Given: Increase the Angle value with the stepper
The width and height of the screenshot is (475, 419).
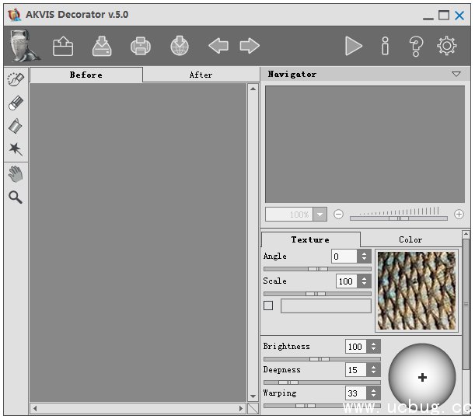Looking at the screenshot, I should tap(364, 253).
